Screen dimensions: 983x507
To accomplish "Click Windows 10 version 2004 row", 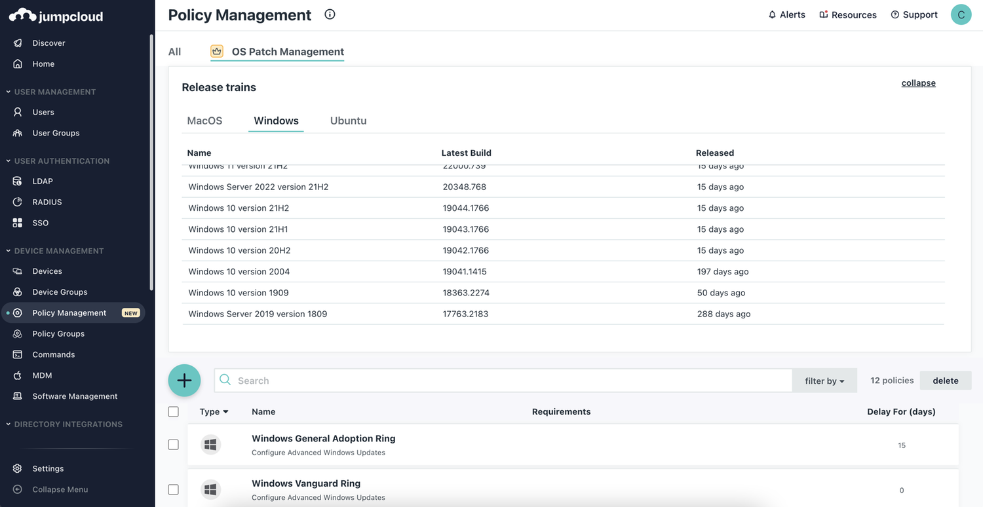I will 564,271.
